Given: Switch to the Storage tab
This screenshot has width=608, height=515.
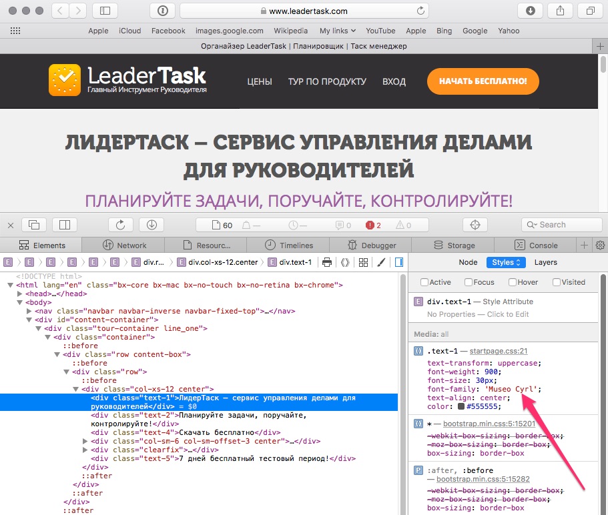Looking at the screenshot, I should (453, 245).
